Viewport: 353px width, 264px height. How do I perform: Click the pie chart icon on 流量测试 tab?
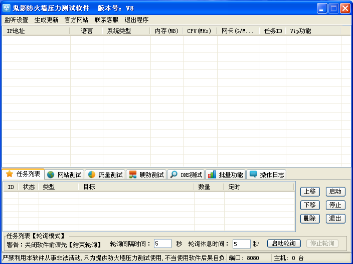pos(92,174)
